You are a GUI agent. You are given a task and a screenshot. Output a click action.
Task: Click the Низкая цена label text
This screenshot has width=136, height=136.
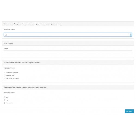10,75
